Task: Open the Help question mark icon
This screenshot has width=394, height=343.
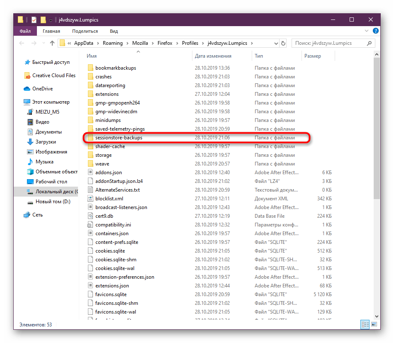Action: (x=375, y=31)
